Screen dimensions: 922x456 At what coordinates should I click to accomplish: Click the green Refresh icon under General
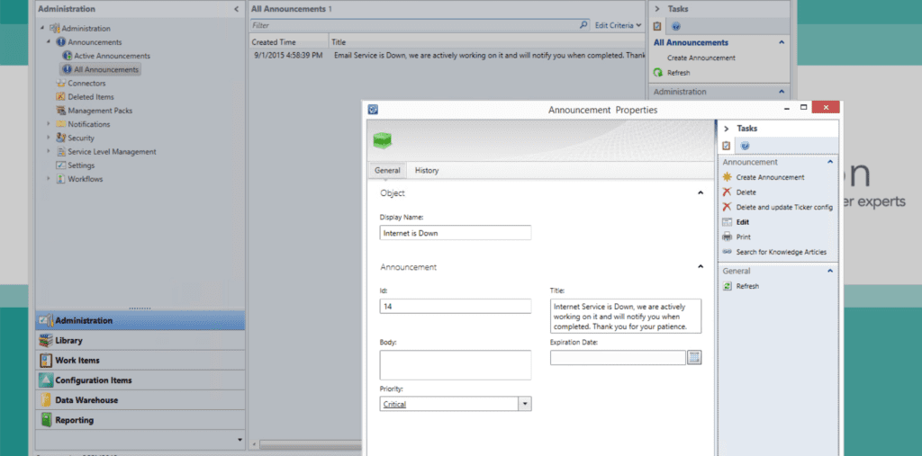pos(728,286)
